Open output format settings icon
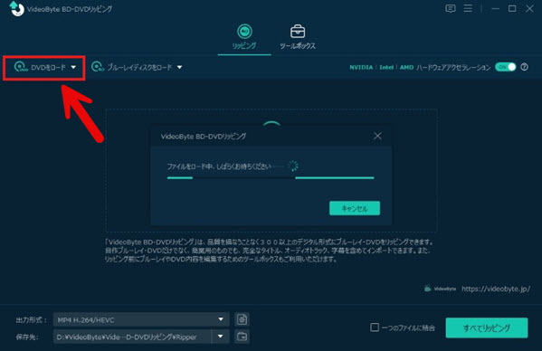The width and height of the screenshot is (542, 351). [242, 319]
